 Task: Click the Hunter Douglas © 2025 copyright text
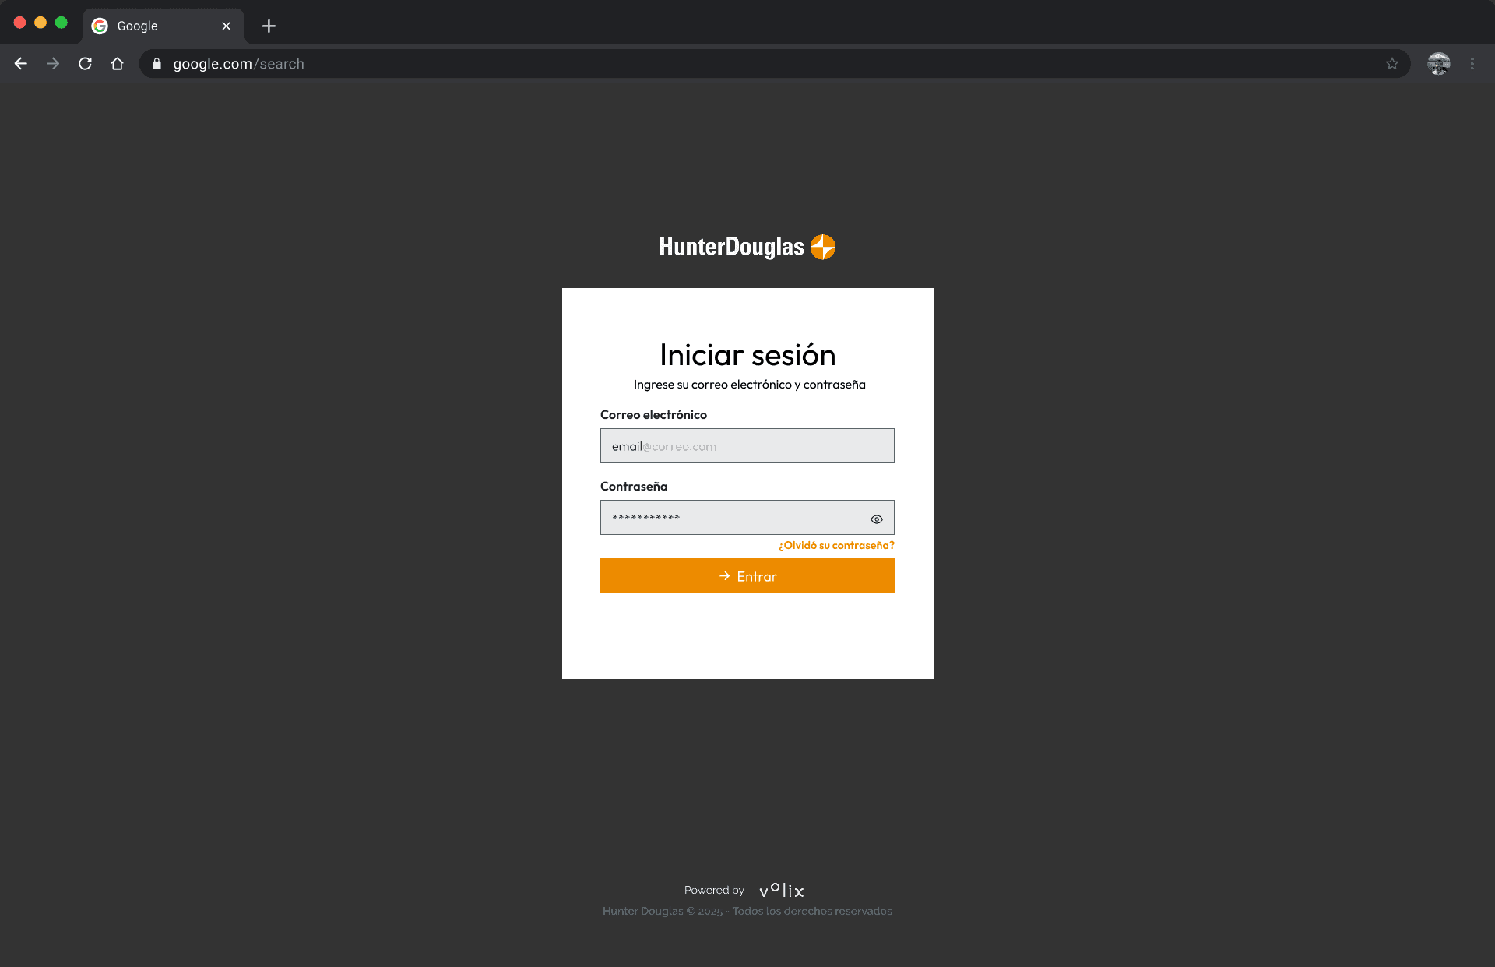[747, 911]
